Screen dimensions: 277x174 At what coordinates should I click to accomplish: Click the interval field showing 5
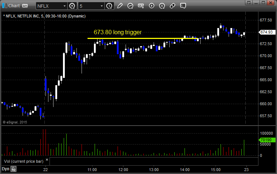[89, 6]
